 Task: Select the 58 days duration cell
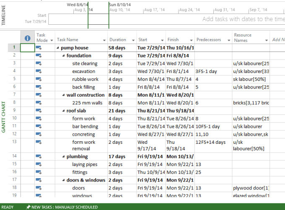coord(122,48)
